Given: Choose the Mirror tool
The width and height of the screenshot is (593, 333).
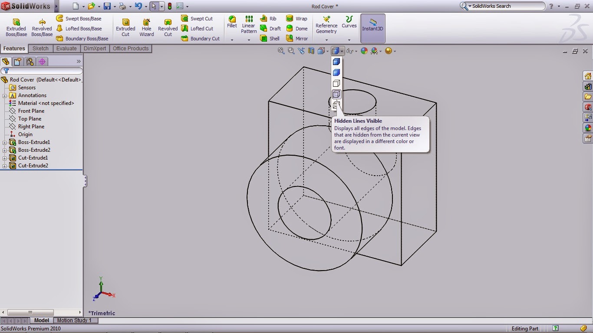Looking at the screenshot, I should click(x=297, y=39).
